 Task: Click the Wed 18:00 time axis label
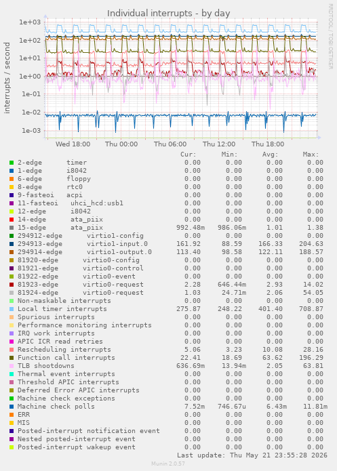(x=73, y=144)
